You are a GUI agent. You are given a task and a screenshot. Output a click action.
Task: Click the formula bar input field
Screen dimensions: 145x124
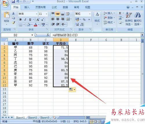95,35
